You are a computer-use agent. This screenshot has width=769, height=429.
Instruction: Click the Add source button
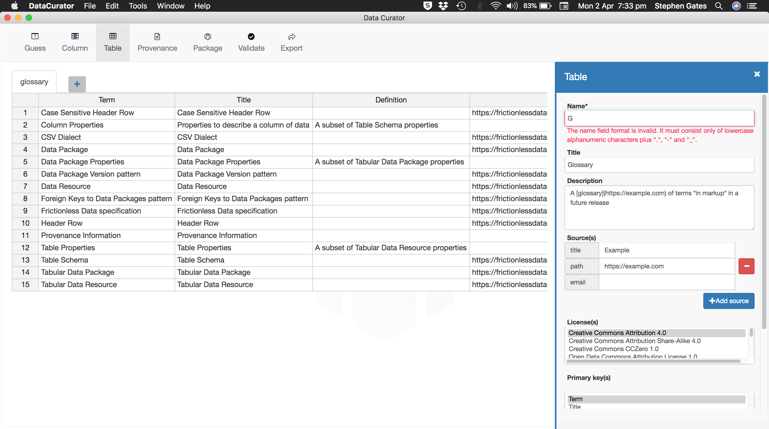728,301
